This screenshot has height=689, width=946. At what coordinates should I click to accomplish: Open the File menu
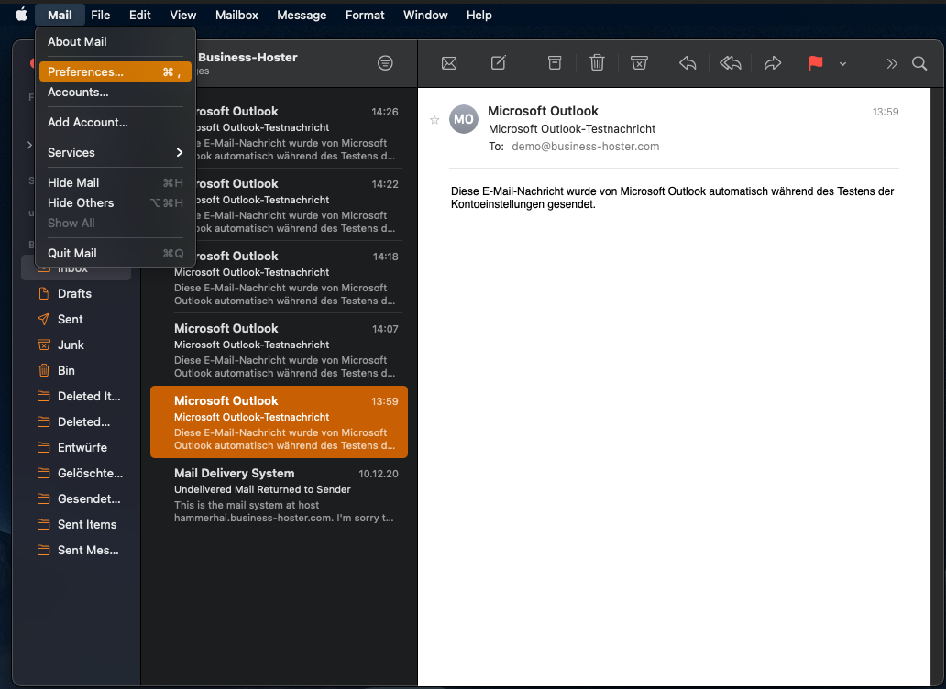[100, 15]
